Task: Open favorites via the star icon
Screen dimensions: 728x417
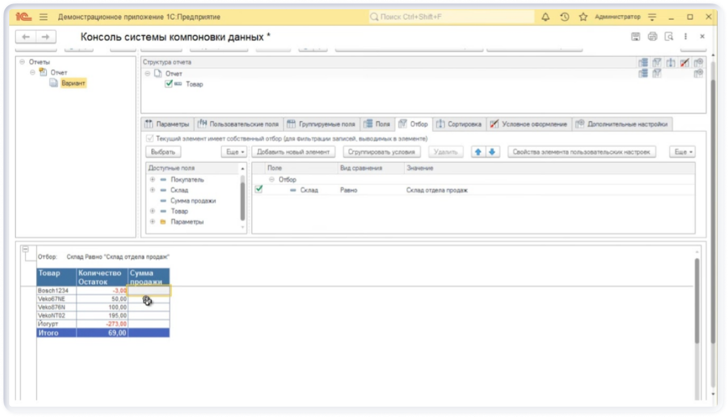Action: (583, 17)
